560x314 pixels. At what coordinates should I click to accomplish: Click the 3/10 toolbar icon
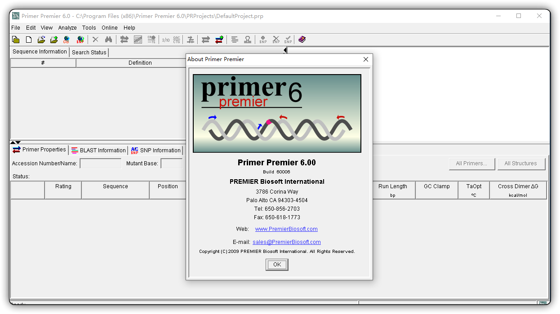tap(166, 40)
